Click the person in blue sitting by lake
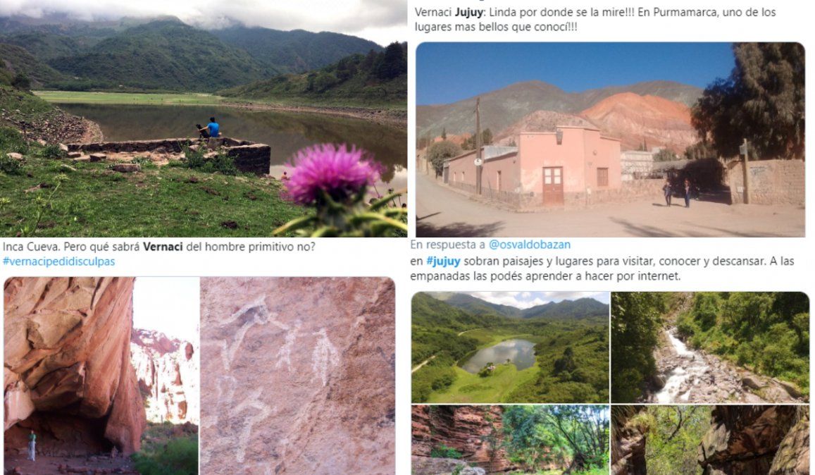This screenshot has height=475, width=815. click(x=211, y=128)
